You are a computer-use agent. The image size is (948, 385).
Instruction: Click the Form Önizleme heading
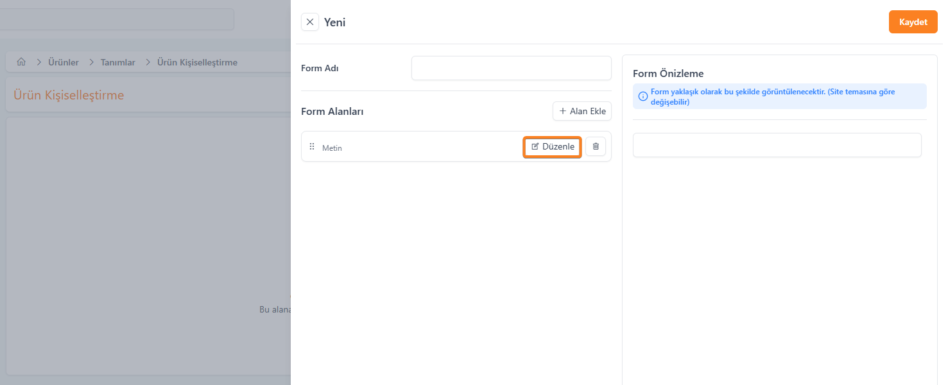668,74
